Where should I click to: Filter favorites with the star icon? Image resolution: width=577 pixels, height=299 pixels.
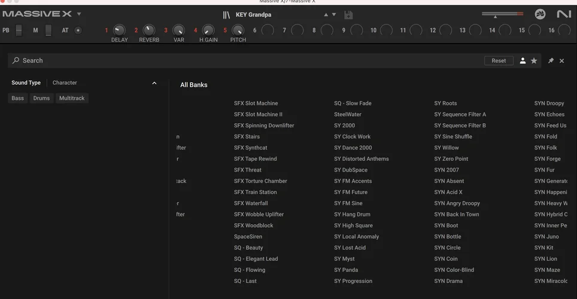pos(534,61)
